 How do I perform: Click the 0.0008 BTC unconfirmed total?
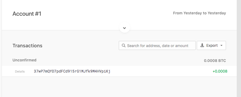[x=215, y=61]
